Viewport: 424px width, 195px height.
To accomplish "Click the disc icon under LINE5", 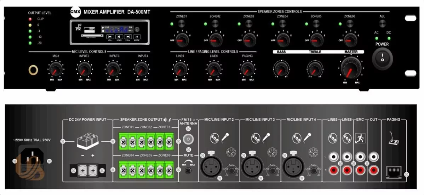I will click(x=332, y=138).
